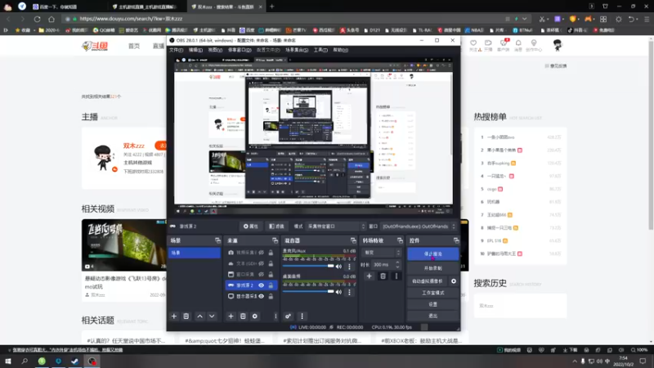The width and height of the screenshot is (654, 368).
Task: Click the 停止推流 button in OBS controls
Action: tap(433, 254)
